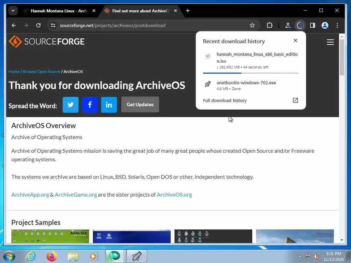Open Browse Open Source breadcrumb

[x=41, y=72]
